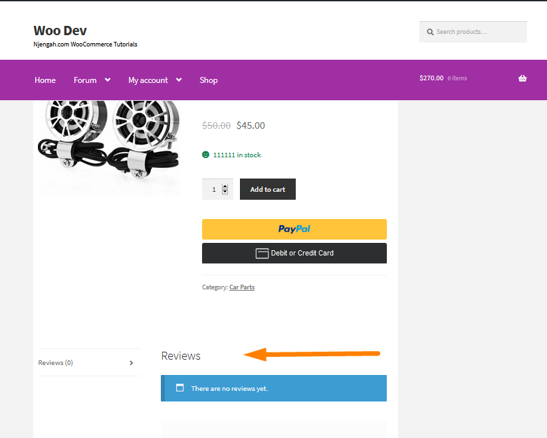This screenshot has height=438, width=547.
Task: Go to the Home menu item
Action: [x=45, y=80]
